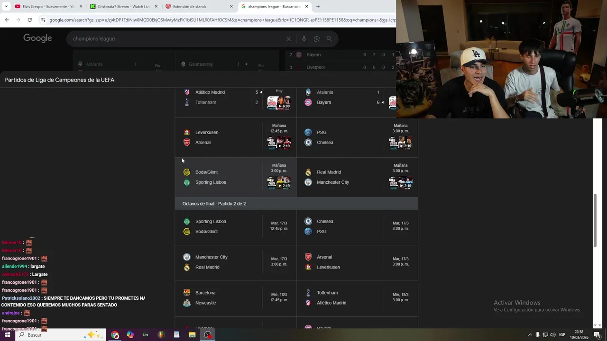Play the PSG vs Chelsea preview video
The image size is (607, 341).
pyautogui.click(x=401, y=143)
